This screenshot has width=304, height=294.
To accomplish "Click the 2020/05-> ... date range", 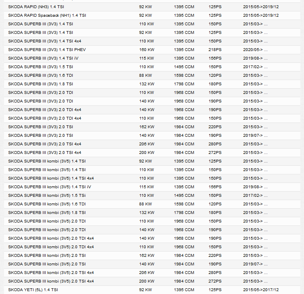I will pyautogui.click(x=255, y=50).
